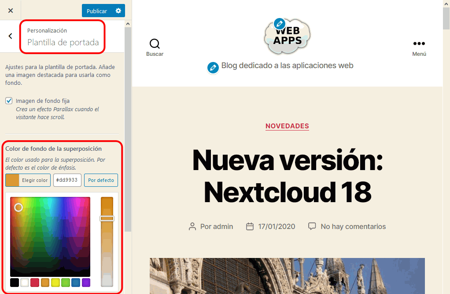Click the 17/01/2020 post date link
The width and height of the screenshot is (450, 294).
(277, 227)
